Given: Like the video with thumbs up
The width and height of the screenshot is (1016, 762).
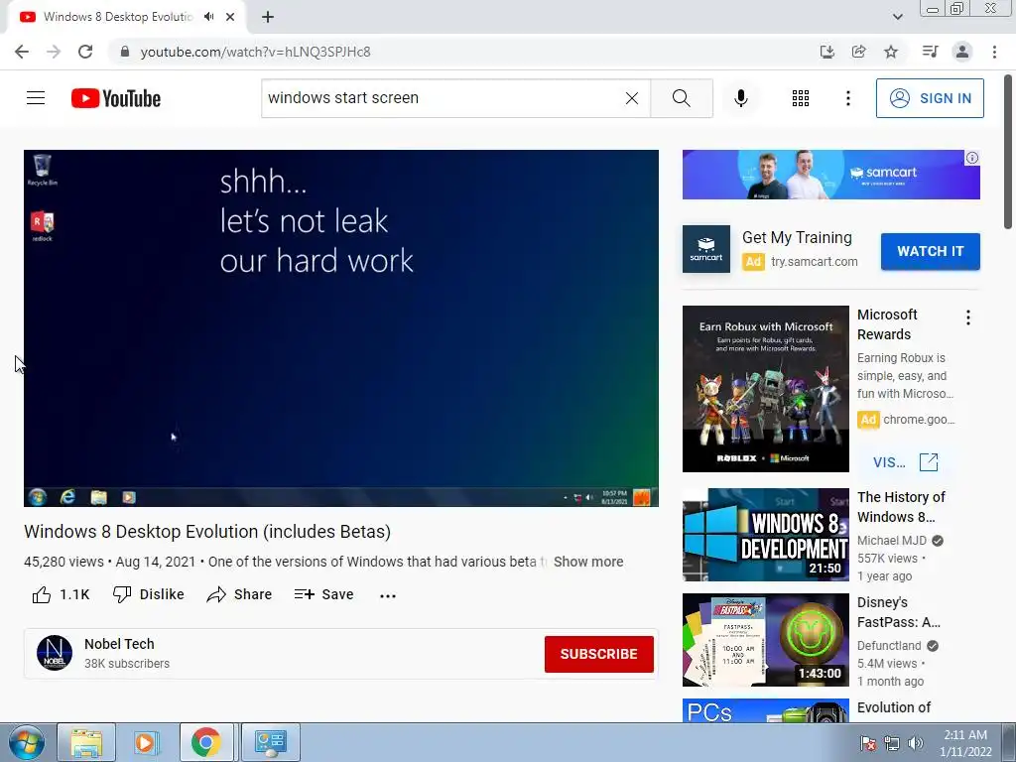Looking at the screenshot, I should tap(61, 594).
